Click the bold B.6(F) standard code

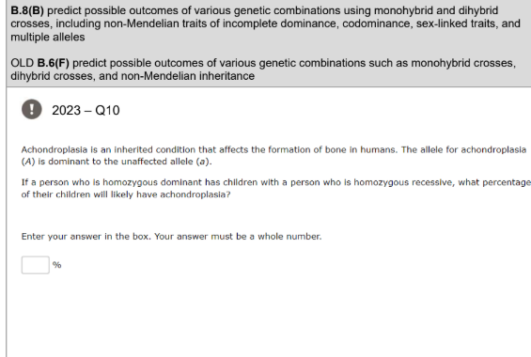pyautogui.click(x=54, y=63)
